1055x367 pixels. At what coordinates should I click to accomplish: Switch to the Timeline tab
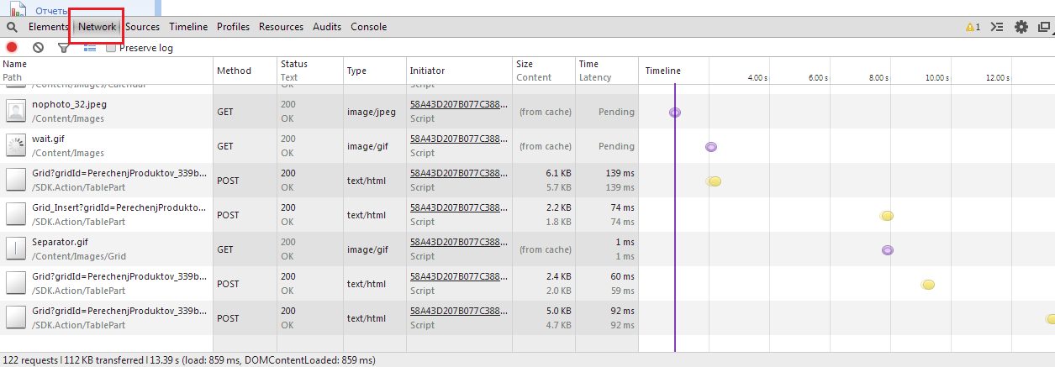coord(188,27)
